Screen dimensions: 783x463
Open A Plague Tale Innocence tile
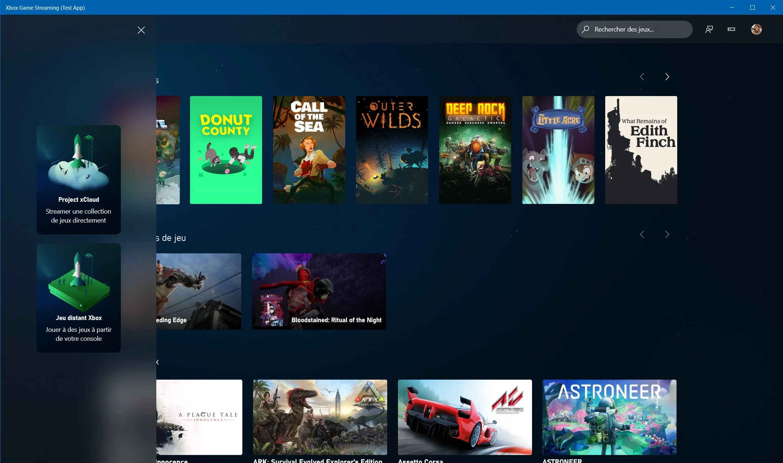(x=199, y=417)
